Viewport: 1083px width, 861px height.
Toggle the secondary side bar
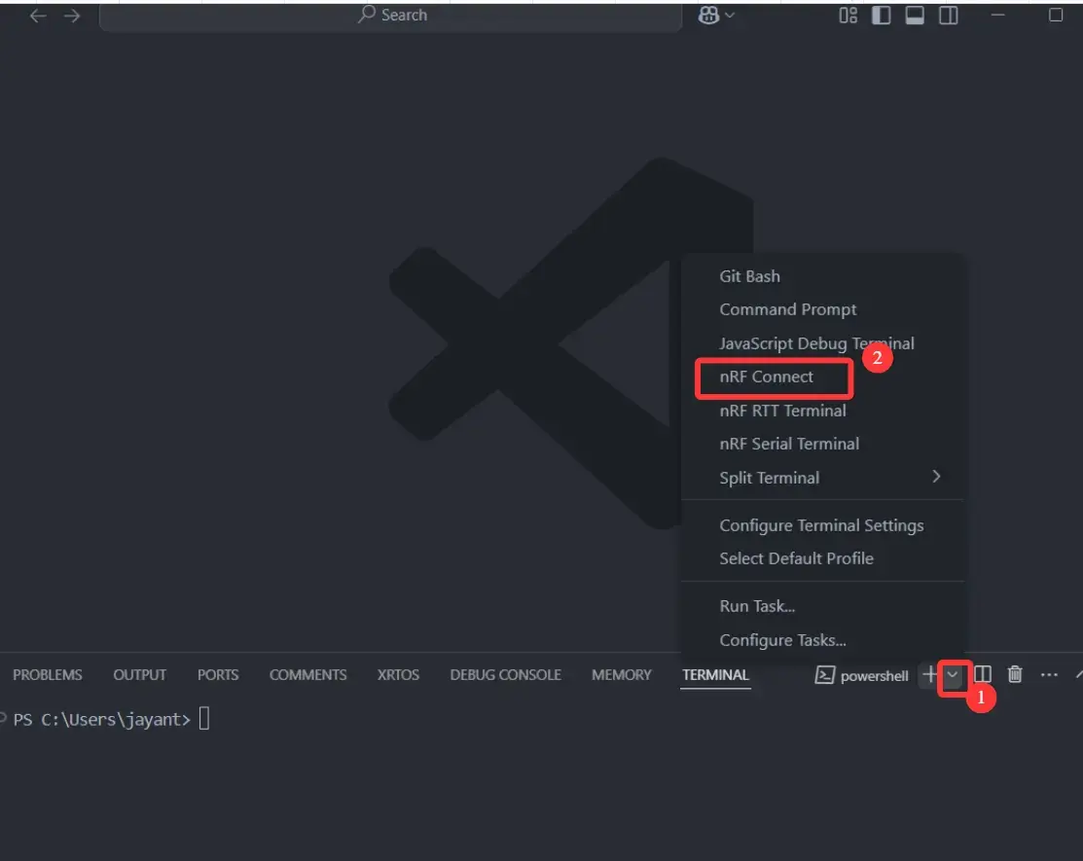tap(949, 16)
